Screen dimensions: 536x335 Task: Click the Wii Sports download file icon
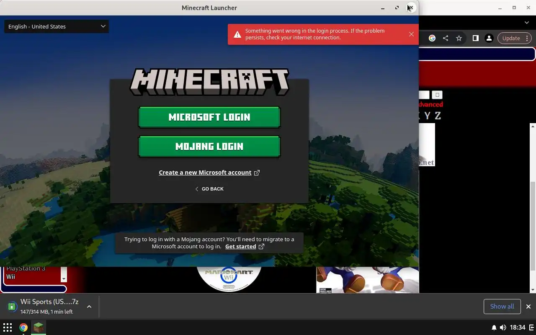click(x=13, y=307)
